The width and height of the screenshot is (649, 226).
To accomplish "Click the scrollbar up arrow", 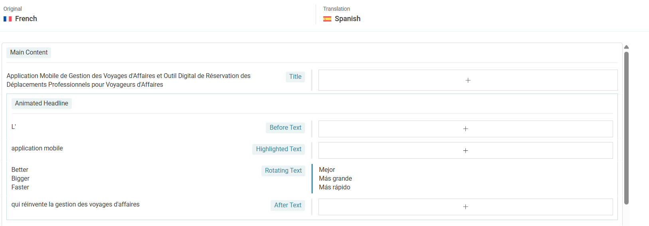I will click(x=626, y=47).
